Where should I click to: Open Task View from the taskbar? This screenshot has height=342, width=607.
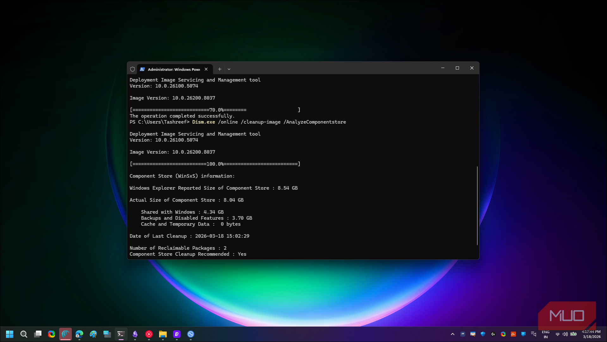coord(38,334)
